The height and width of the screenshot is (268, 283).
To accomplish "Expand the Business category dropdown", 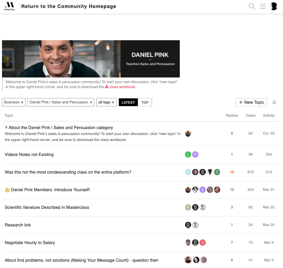I will pyautogui.click(x=14, y=102).
